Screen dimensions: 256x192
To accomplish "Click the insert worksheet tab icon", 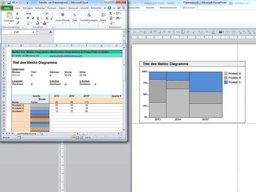I will pos(41,134).
